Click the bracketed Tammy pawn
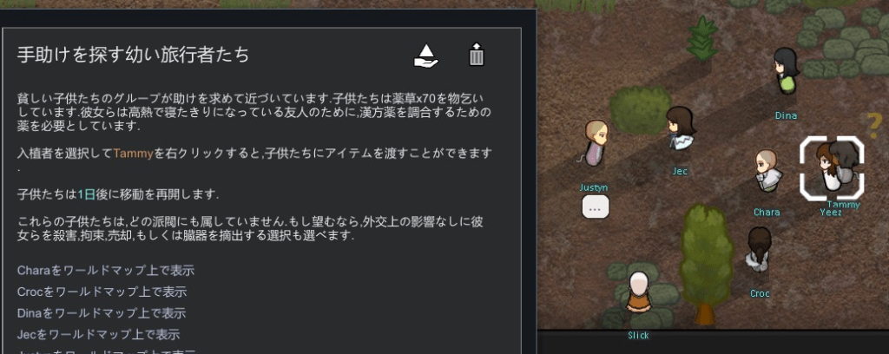889x354 pixels. tap(831, 167)
